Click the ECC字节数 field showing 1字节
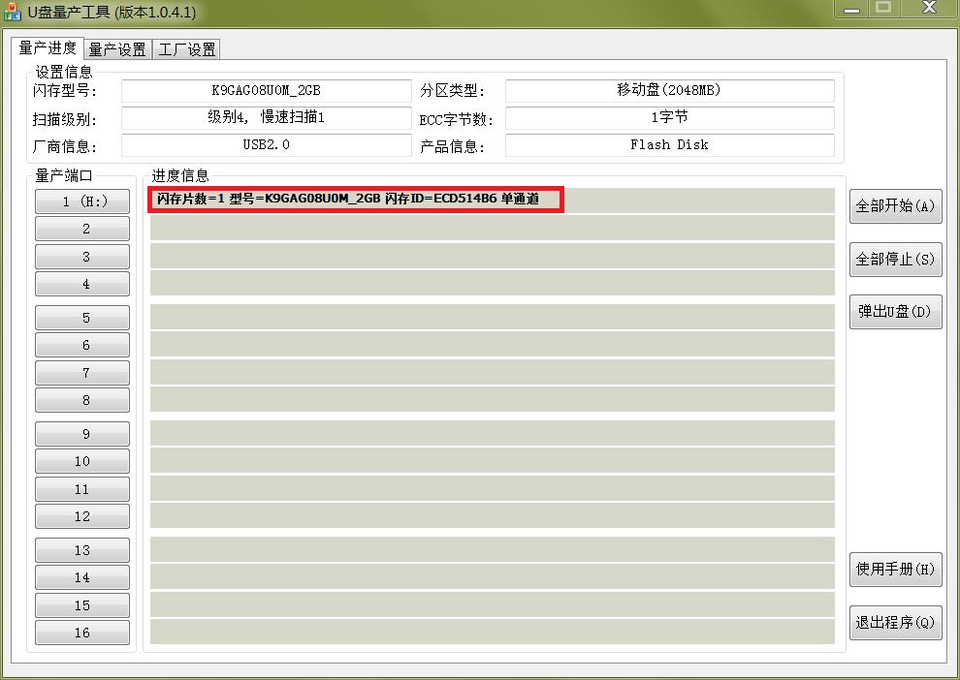 pos(669,118)
